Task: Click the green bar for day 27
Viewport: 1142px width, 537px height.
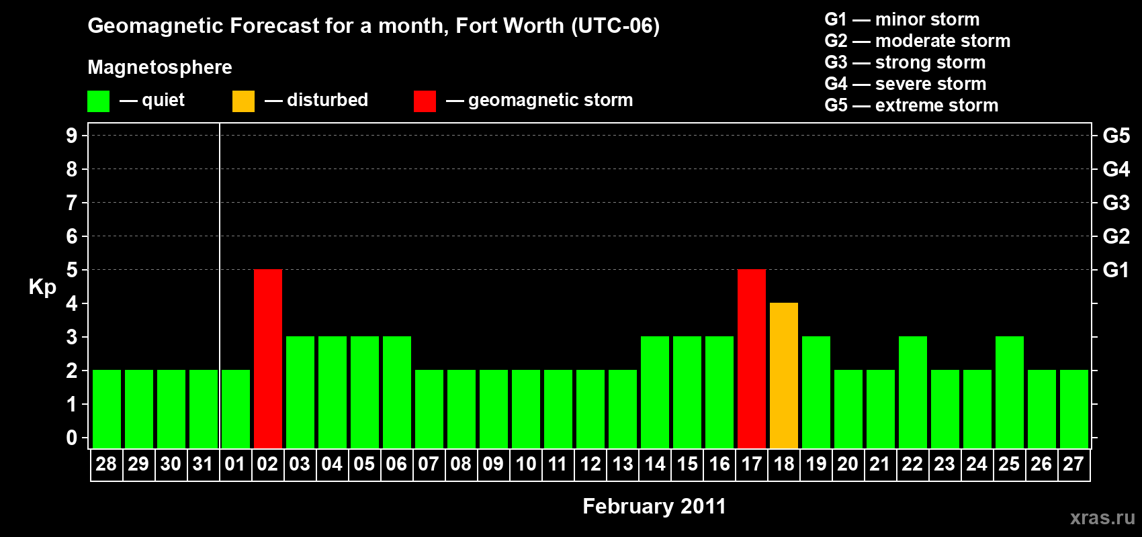Action: (x=1074, y=409)
